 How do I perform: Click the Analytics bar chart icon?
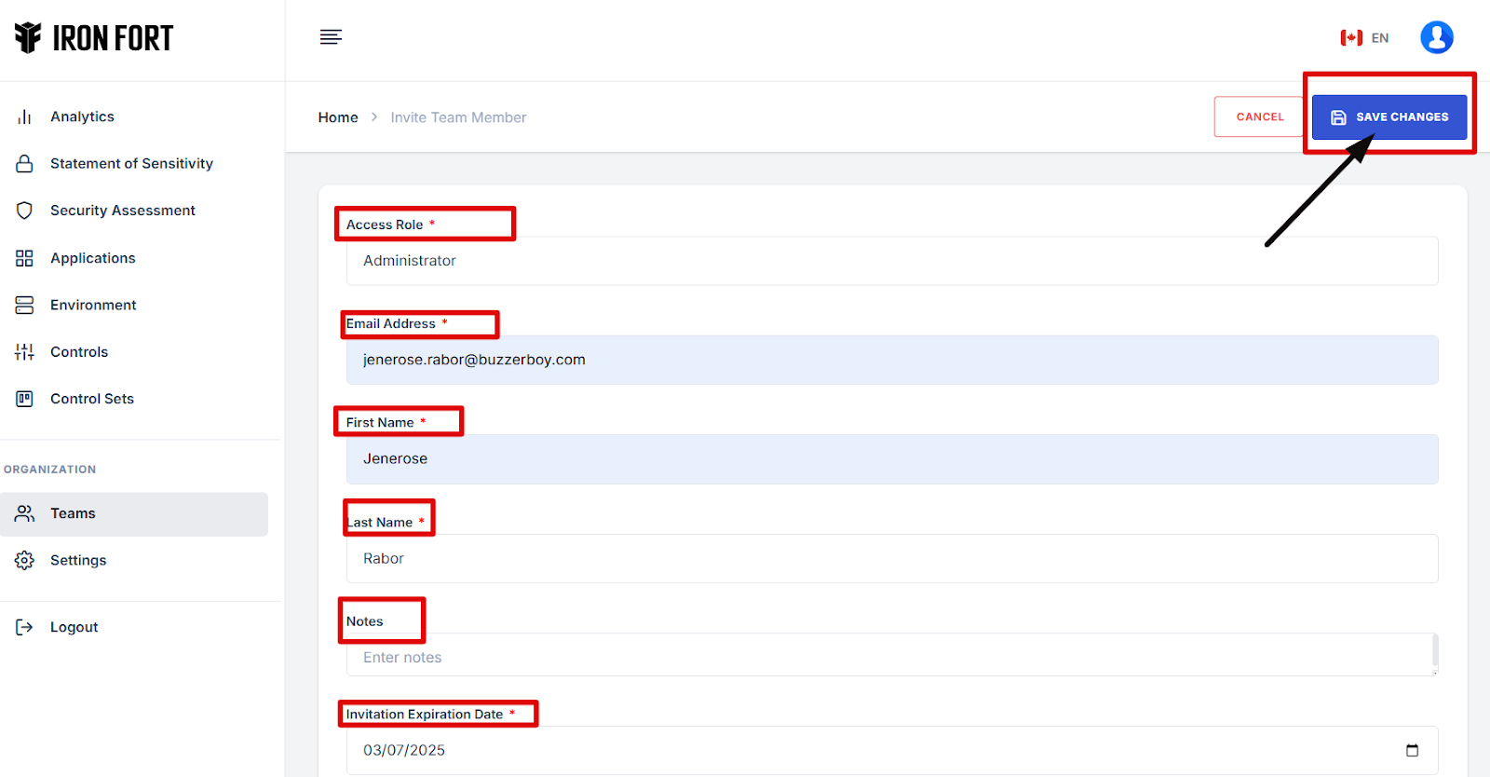click(x=25, y=116)
